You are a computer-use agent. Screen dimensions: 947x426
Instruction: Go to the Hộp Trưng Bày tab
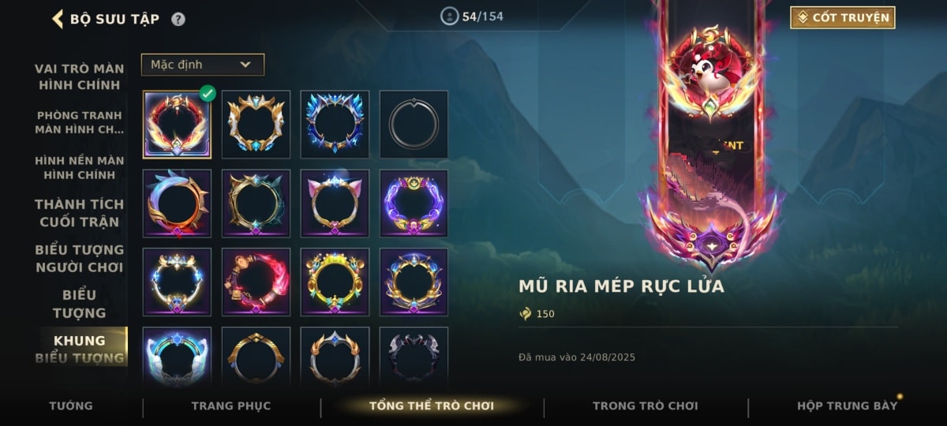pos(847,405)
